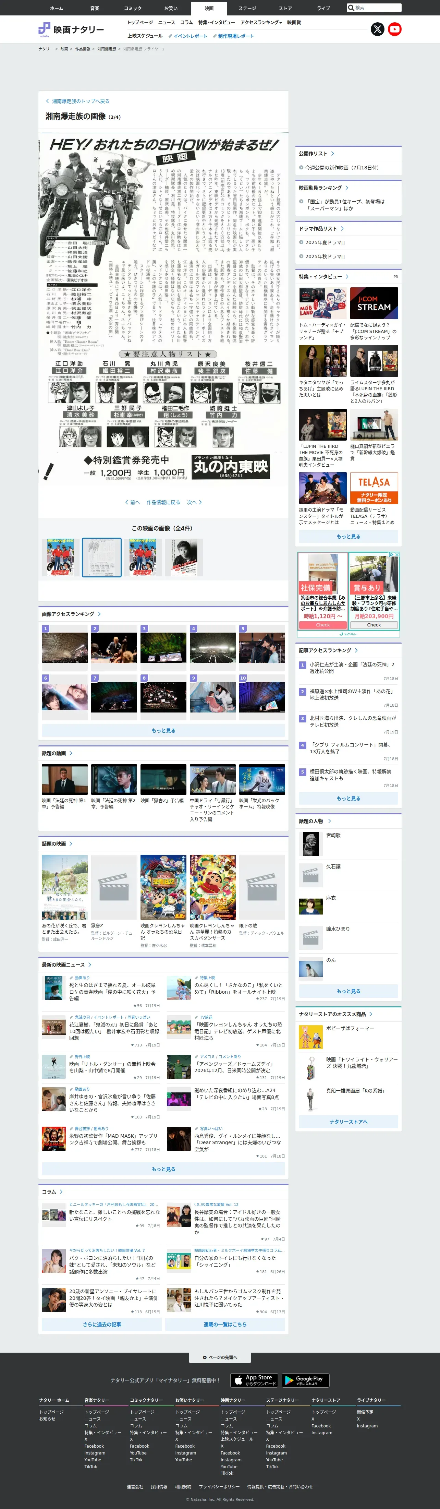Click the Google Play badge

pos(305,1379)
